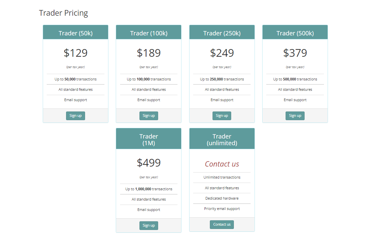388x245 pixels.
Task: Click the $129 price
Action: (75, 53)
